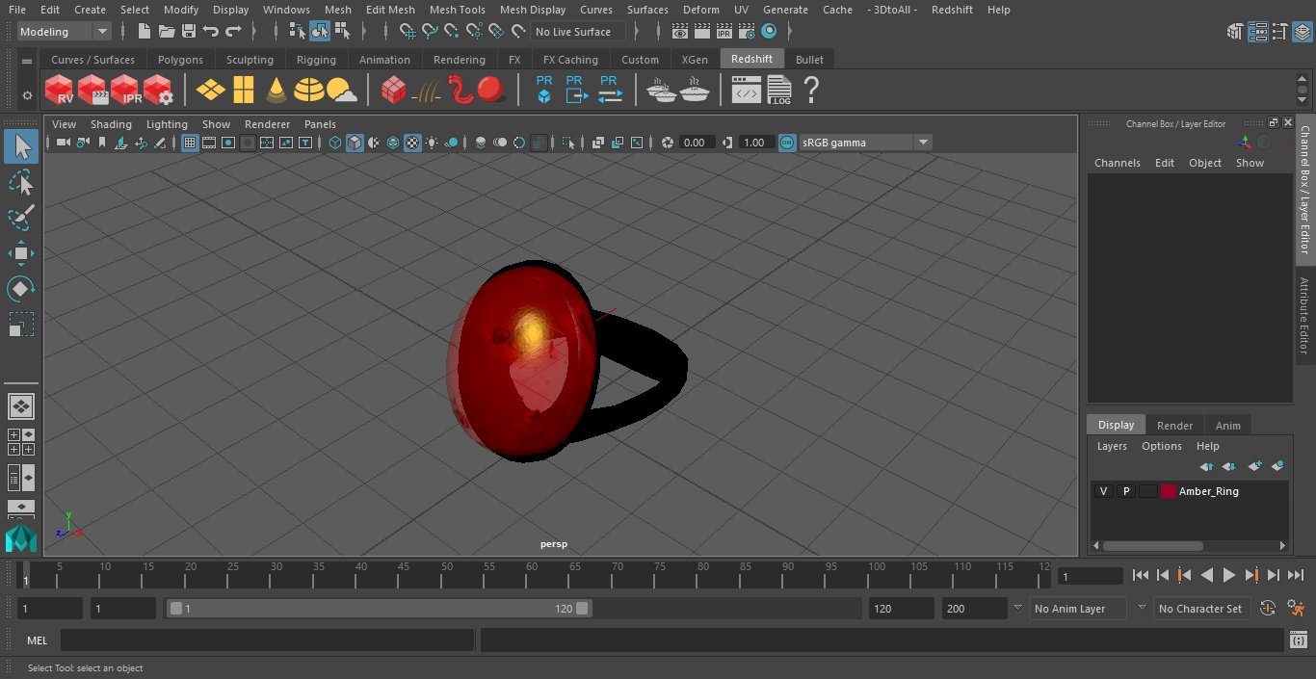Screen dimensions: 1316x679
Task: Open Layers menu in Layer Editor
Action: [x=1112, y=446]
